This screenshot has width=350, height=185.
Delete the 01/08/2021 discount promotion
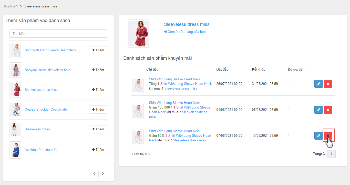(328, 110)
